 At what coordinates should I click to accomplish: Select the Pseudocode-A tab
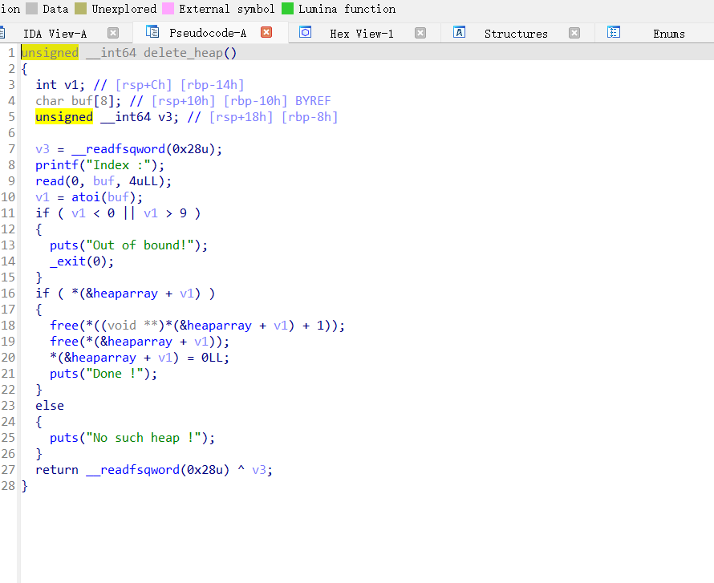click(208, 33)
